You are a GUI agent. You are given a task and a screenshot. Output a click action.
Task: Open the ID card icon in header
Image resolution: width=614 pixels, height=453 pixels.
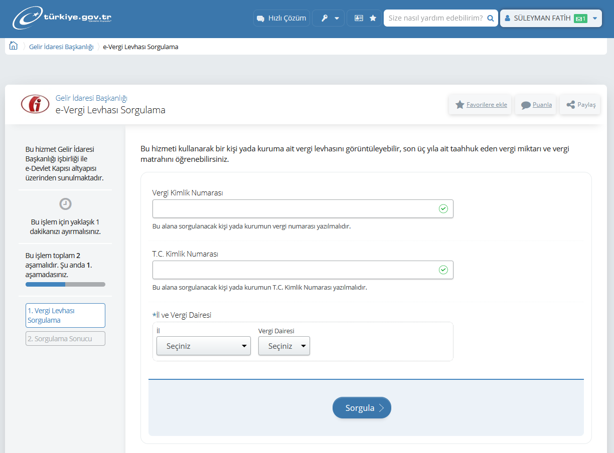(x=359, y=18)
